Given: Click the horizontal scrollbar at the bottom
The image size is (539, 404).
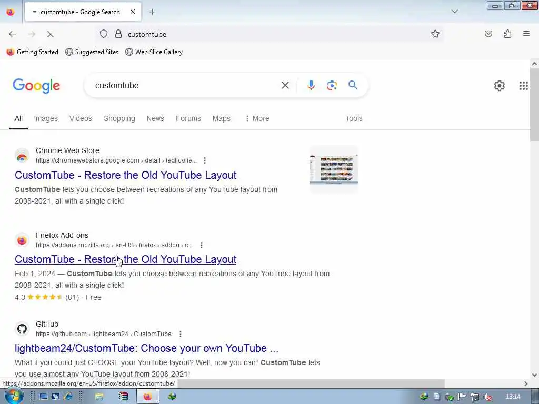Looking at the screenshot, I should (x=311, y=383).
